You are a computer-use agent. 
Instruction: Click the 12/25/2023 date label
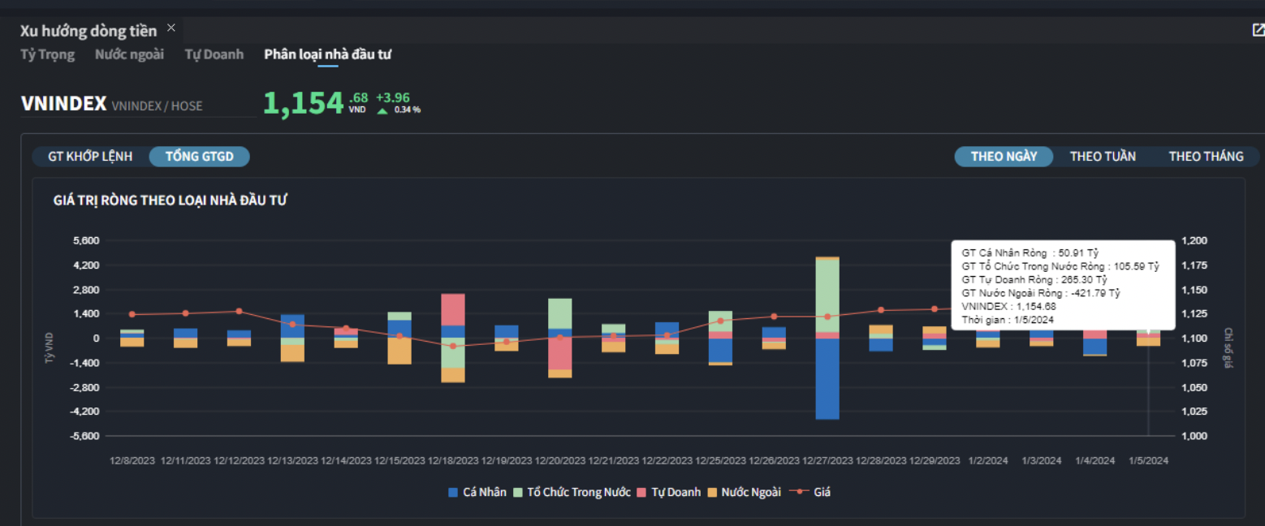pyautogui.click(x=720, y=460)
